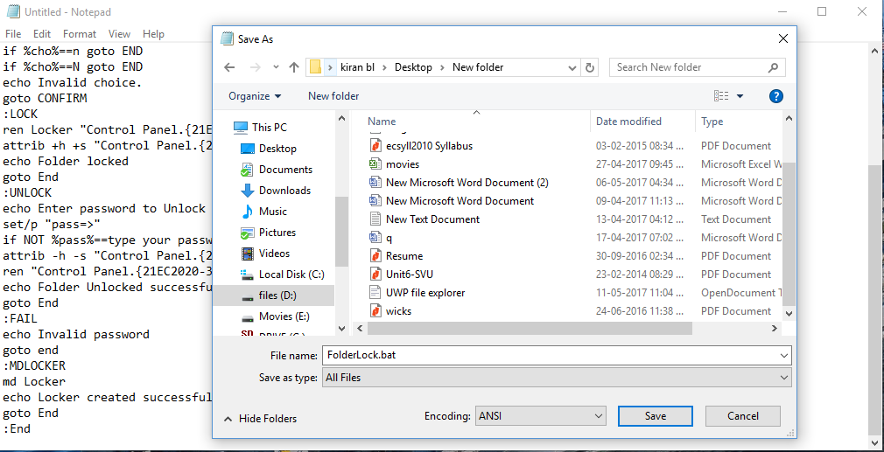This screenshot has width=884, height=452.
Task: Click the Cancel button
Action: tap(742, 416)
